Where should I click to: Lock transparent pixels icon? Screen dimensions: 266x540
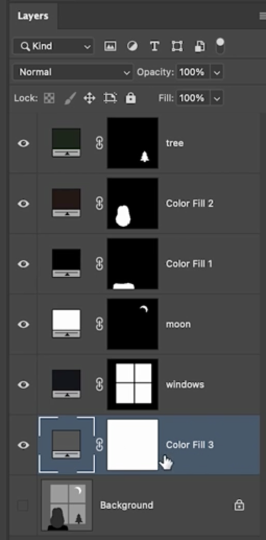click(49, 99)
